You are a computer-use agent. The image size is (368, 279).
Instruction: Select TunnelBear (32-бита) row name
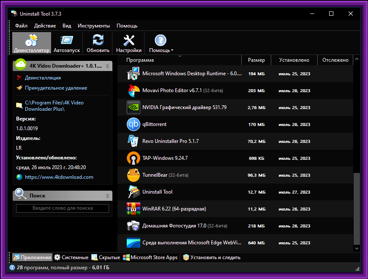(x=165, y=175)
